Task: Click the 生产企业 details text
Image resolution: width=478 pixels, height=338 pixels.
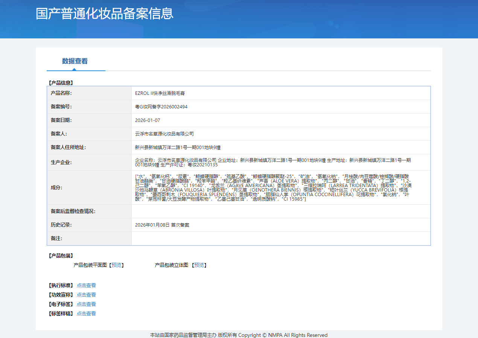Action: 273,162
